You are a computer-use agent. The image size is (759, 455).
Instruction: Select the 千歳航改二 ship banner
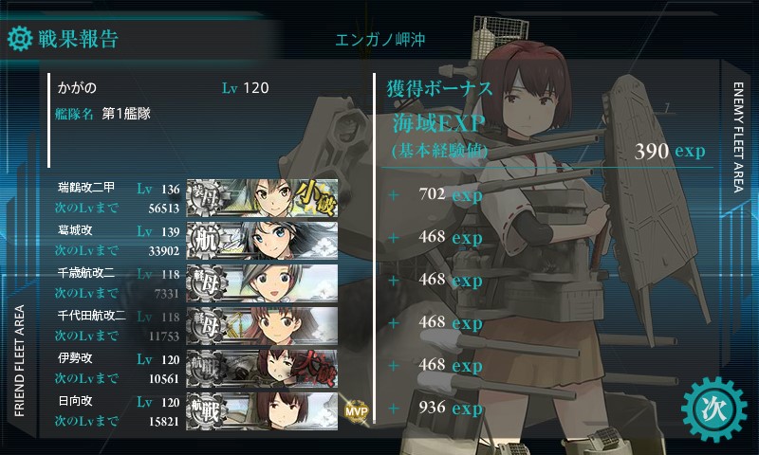pyautogui.click(x=262, y=283)
